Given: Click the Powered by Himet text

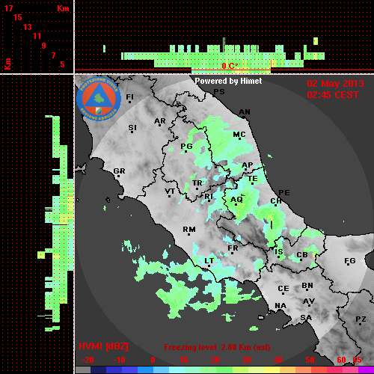Looking at the screenshot, I should 228,81.
